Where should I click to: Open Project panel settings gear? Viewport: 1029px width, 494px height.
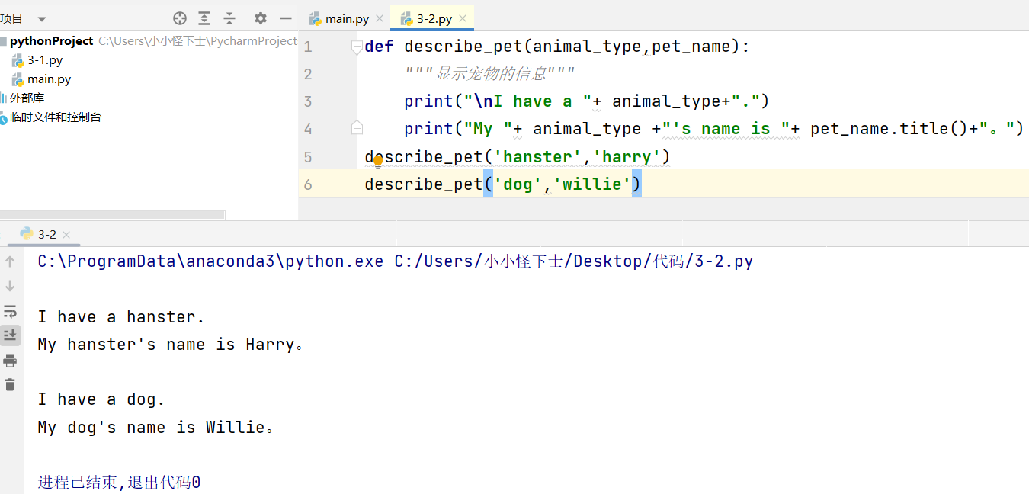click(260, 18)
